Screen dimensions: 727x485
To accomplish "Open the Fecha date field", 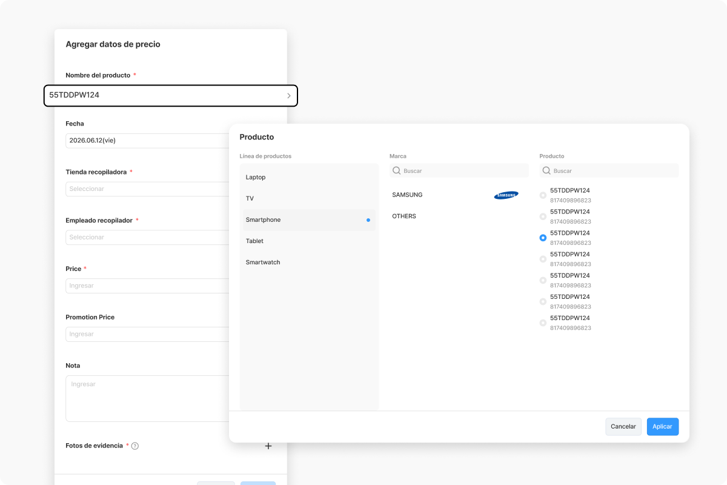I will pos(147,141).
